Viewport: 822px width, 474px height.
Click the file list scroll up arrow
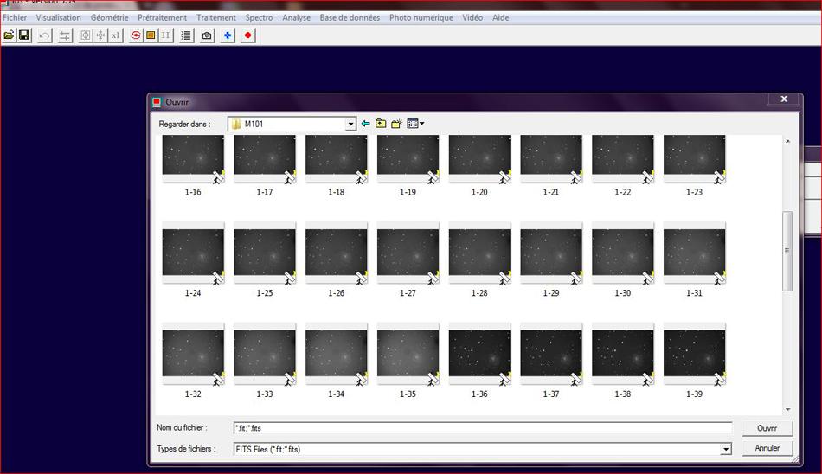787,141
